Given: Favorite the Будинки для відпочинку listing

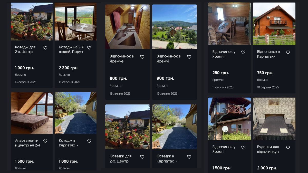Looking at the screenshot, I should (x=288, y=147).
